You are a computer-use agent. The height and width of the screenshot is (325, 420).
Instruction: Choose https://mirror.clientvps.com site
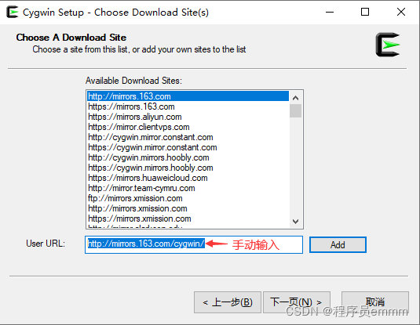[x=188, y=127]
